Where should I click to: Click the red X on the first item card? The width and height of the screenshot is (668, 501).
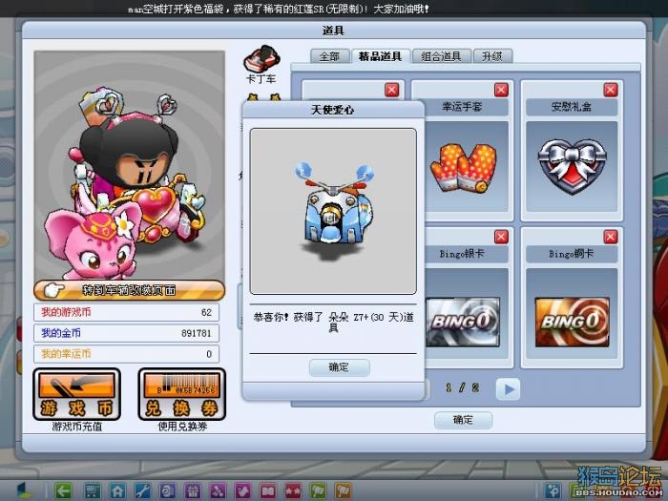[x=391, y=90]
